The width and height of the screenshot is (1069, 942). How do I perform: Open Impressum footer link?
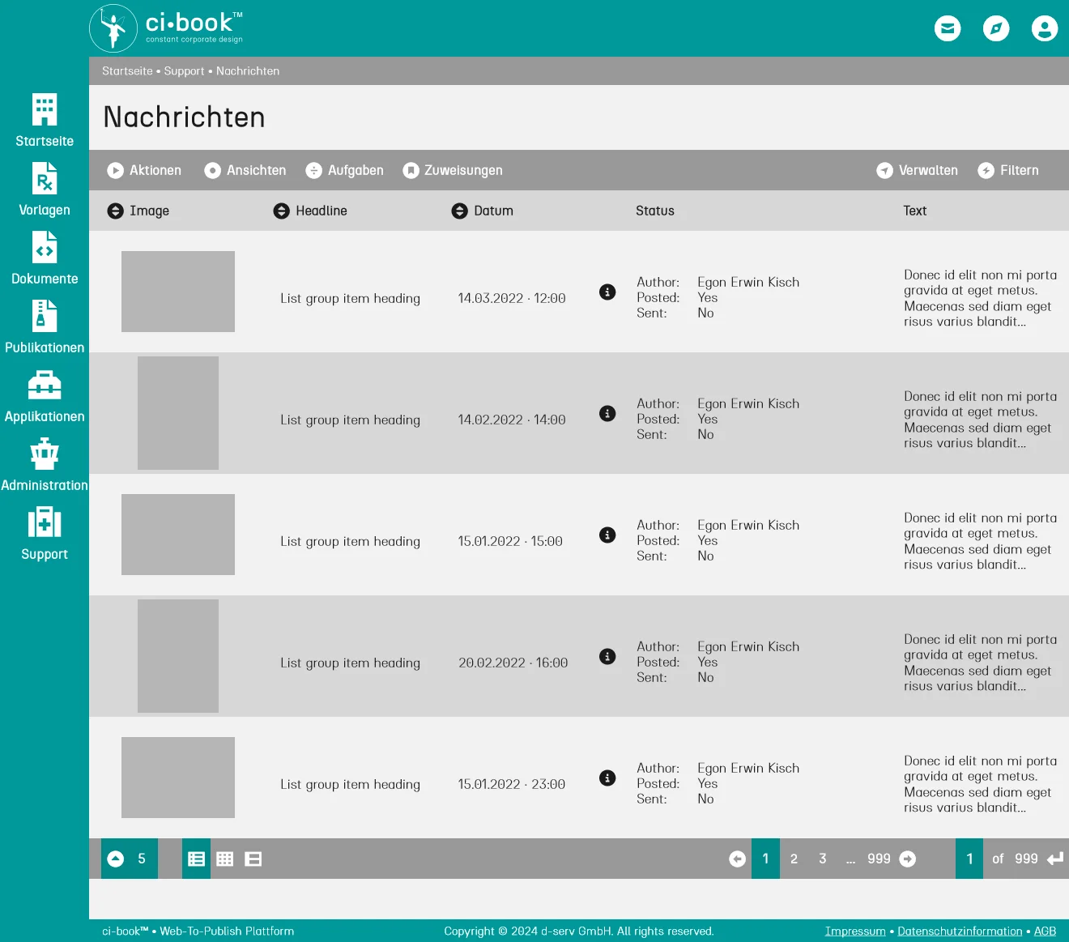pyautogui.click(x=855, y=931)
